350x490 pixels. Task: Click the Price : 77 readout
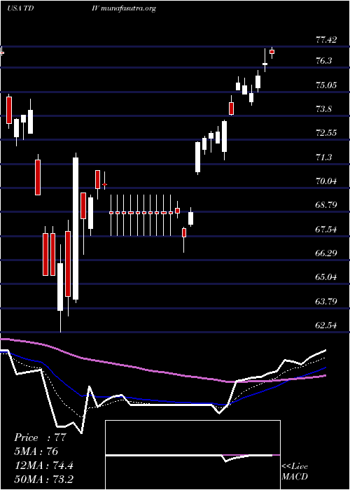[x=40, y=437]
